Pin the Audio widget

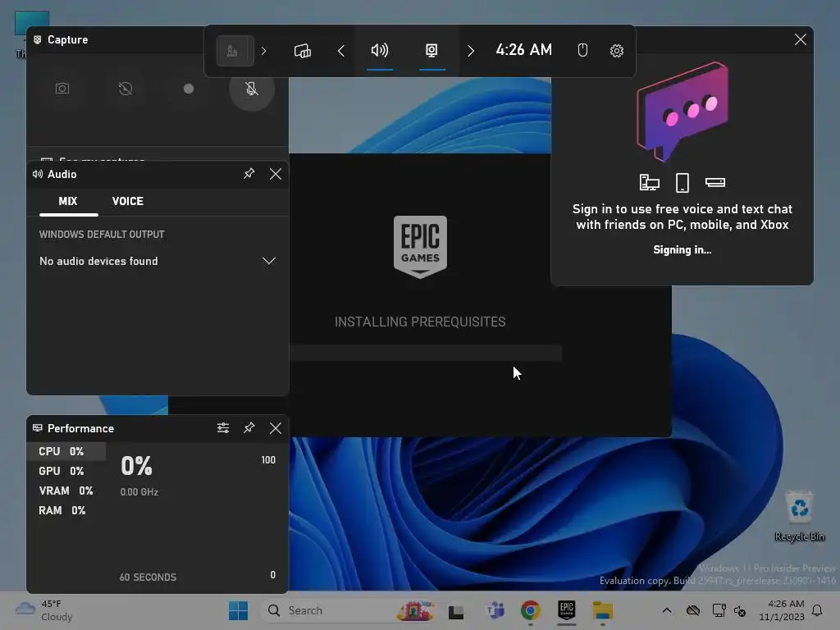pos(249,174)
